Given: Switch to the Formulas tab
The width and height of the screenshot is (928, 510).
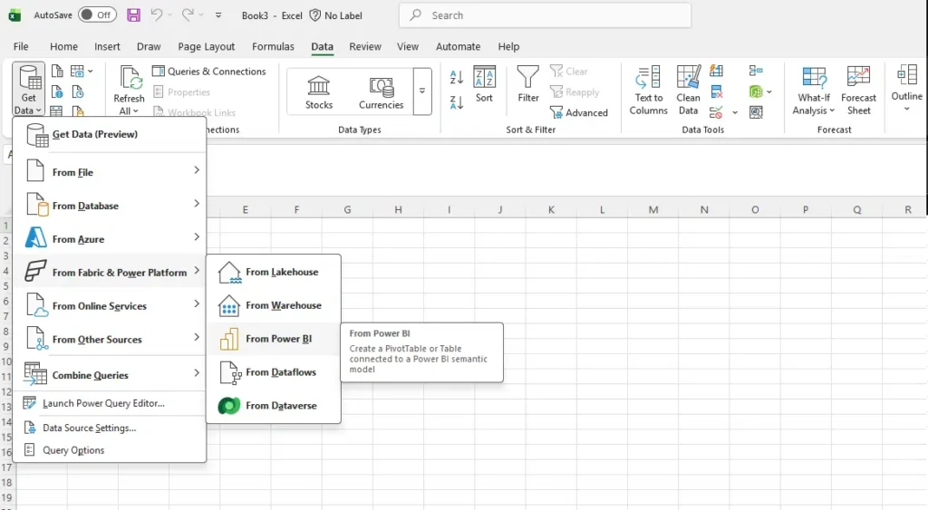Looking at the screenshot, I should click(x=273, y=46).
